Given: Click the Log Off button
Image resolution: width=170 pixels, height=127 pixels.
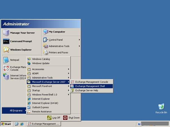Looking at the screenshot, I should [54, 118].
